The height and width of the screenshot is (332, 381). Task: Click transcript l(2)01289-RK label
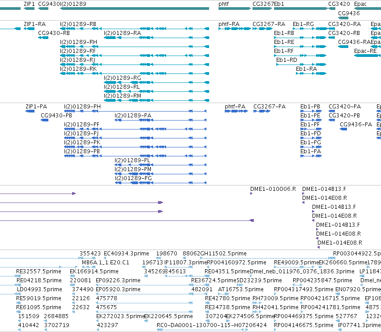pyautogui.click(x=78, y=69)
